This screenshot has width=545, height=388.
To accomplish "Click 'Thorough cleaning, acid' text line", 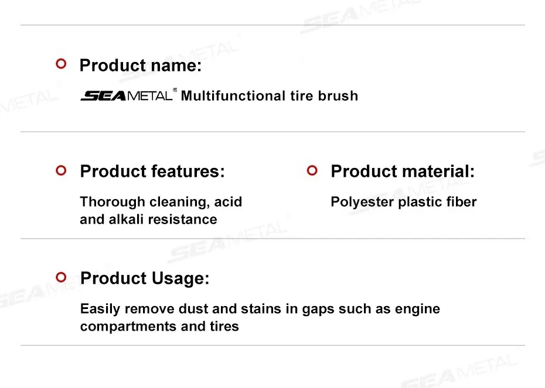I will pyautogui.click(x=161, y=202).
